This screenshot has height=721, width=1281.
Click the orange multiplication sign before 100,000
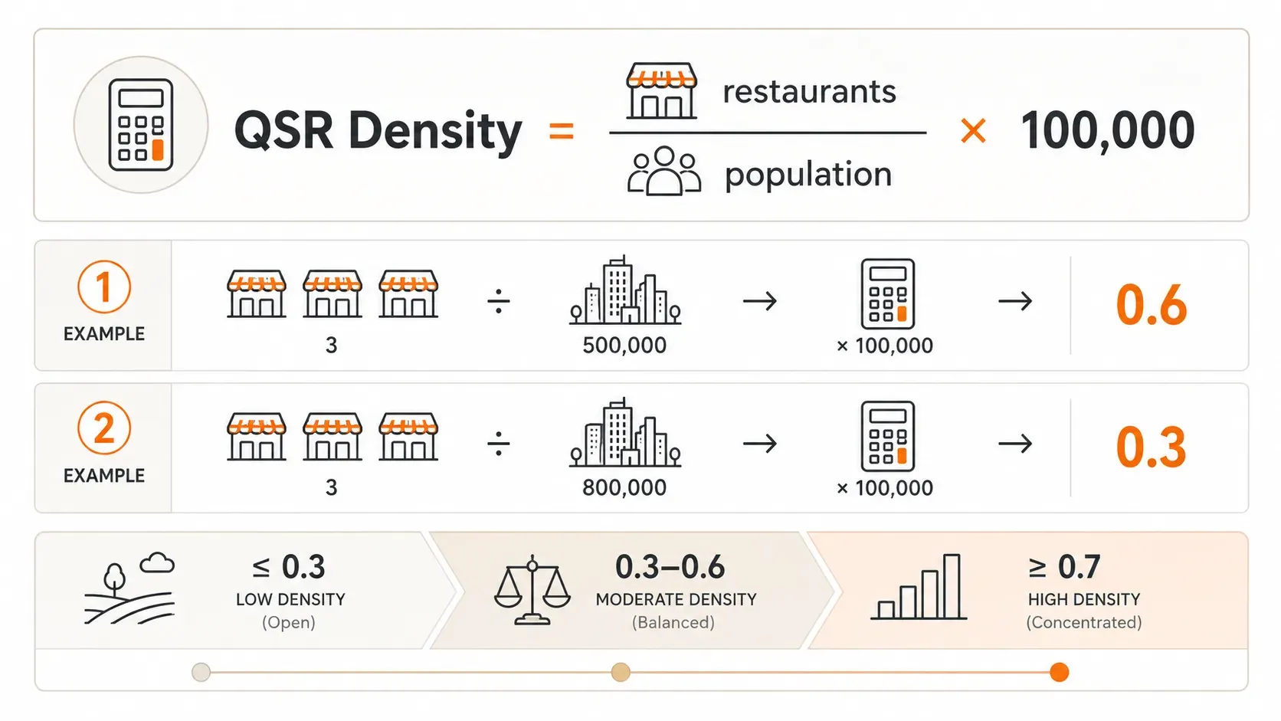coord(973,131)
